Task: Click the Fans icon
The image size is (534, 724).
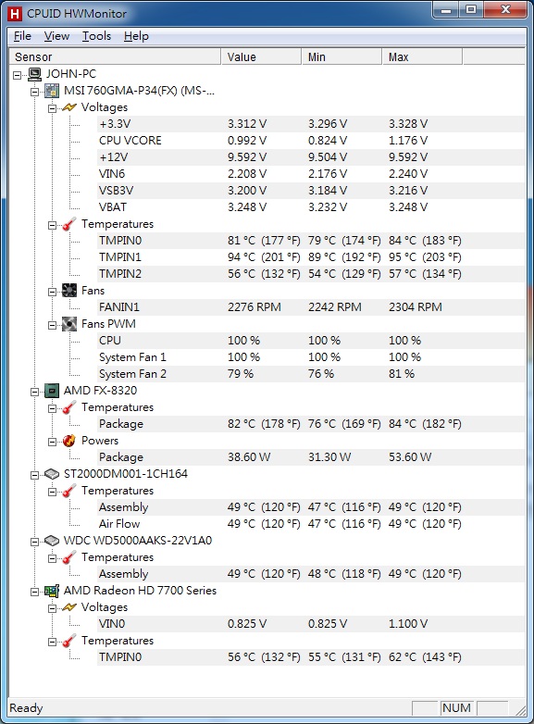Action: tap(69, 291)
